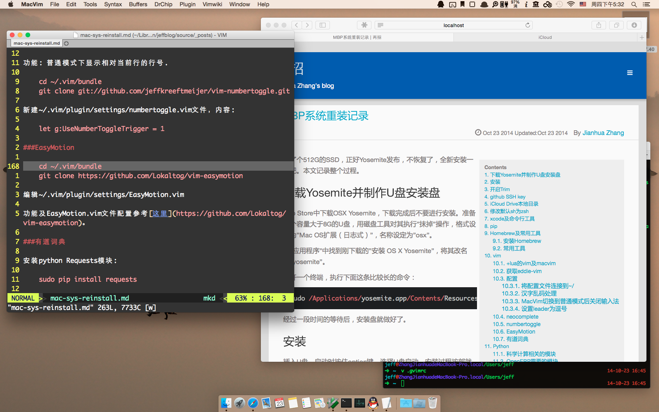The height and width of the screenshot is (412, 659).
Task: Open Notes app in dock
Action: (x=293, y=403)
